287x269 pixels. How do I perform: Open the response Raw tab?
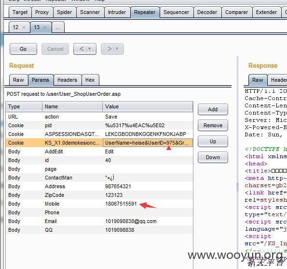pos(258,80)
